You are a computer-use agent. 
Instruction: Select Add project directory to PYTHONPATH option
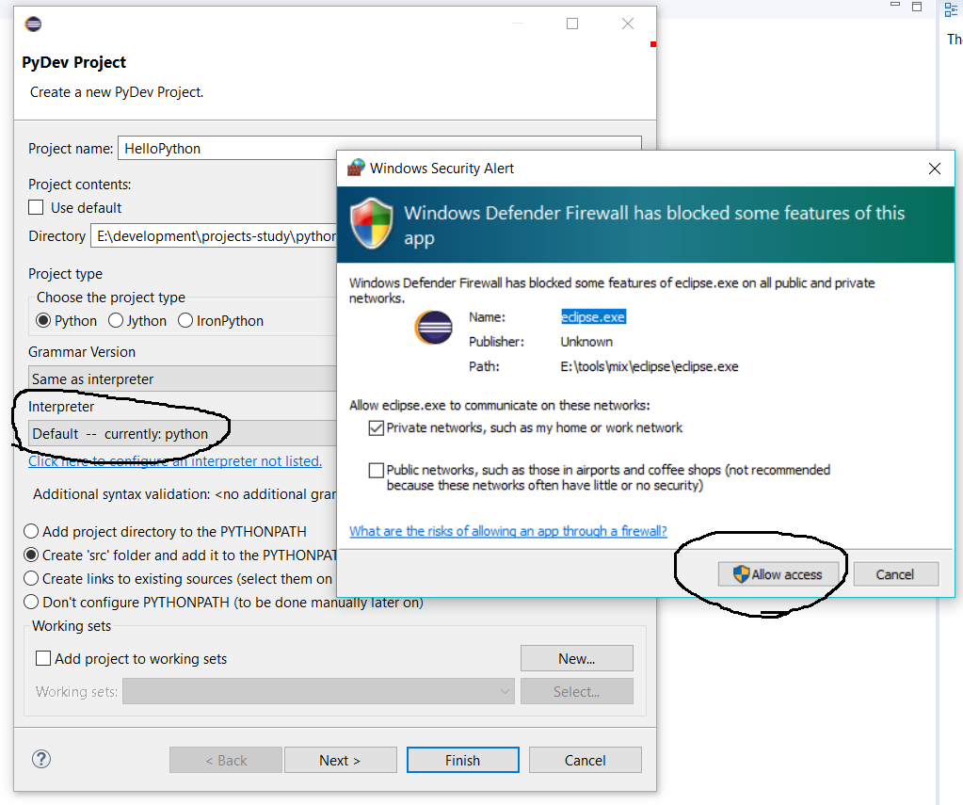point(31,532)
